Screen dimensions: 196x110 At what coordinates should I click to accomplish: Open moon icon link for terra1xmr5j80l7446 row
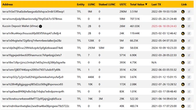[x=183, y=70]
